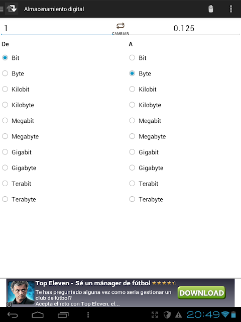Click the Almacenamiento digital title
Viewport: 241px width, 322px height.
click(x=54, y=9)
